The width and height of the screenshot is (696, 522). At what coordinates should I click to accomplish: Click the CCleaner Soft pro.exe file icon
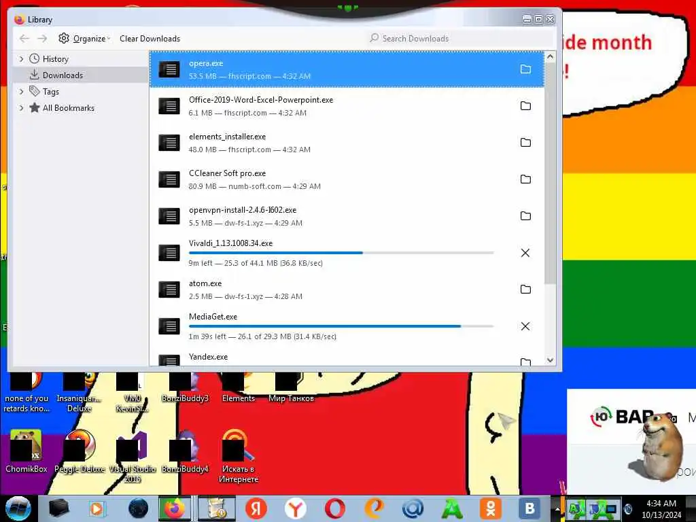[169, 179]
